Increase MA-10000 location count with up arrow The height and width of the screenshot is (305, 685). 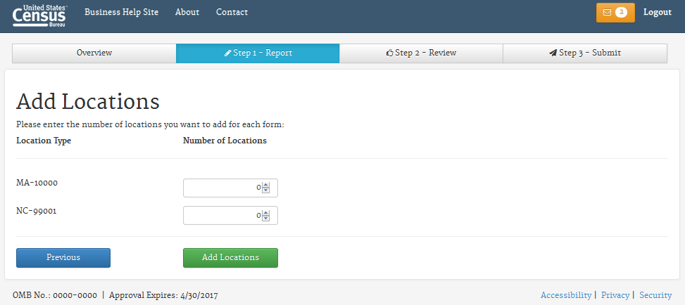pyautogui.click(x=266, y=186)
